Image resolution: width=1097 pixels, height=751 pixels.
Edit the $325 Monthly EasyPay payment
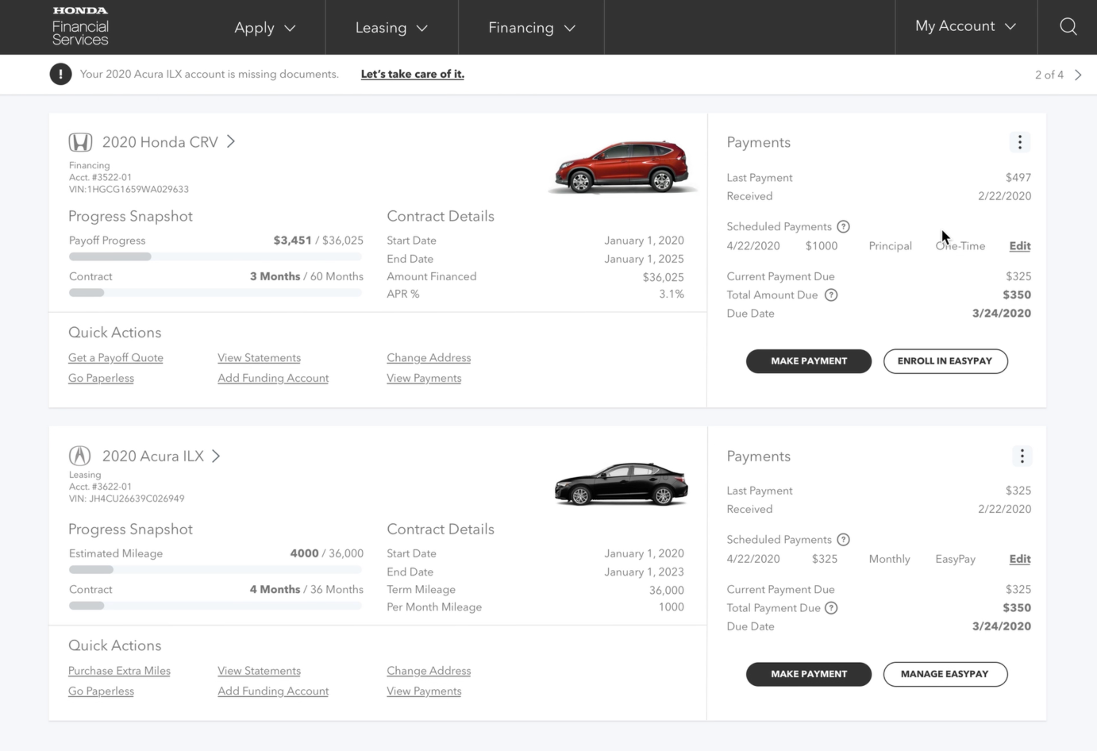[x=1020, y=559]
